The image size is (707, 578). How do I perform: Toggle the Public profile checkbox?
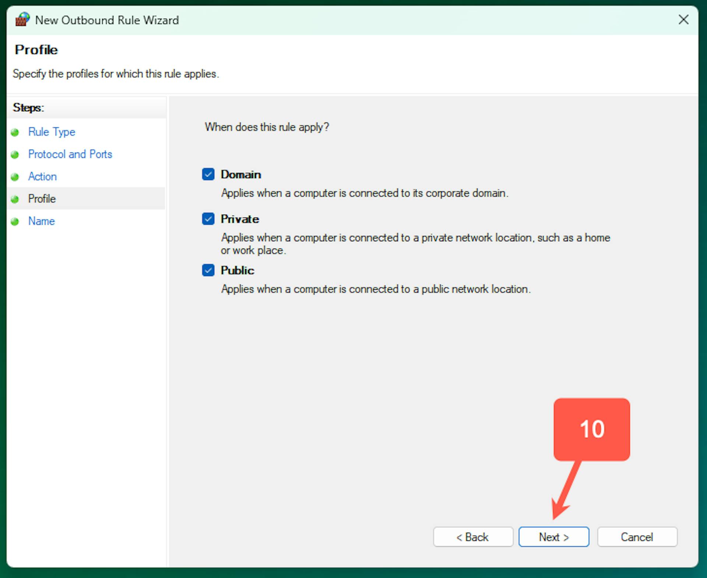208,270
